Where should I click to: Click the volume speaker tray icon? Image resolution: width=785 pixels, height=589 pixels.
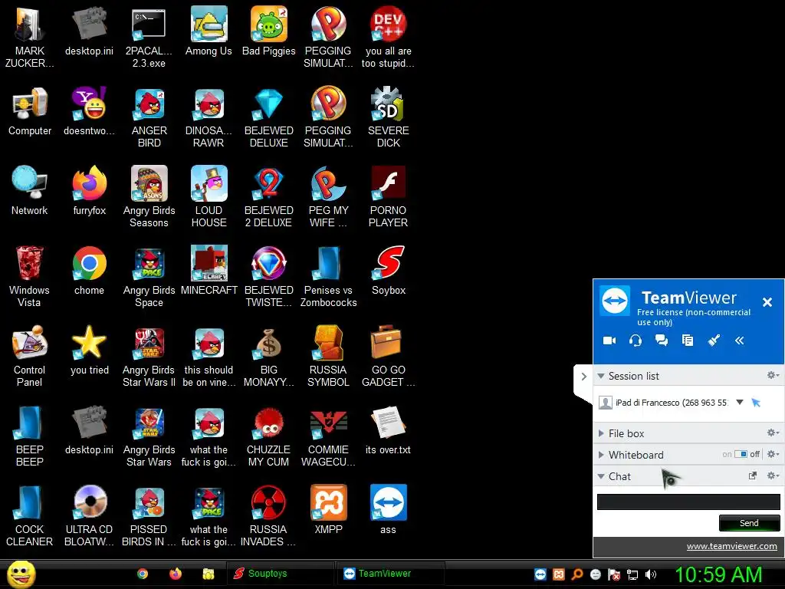pos(651,574)
